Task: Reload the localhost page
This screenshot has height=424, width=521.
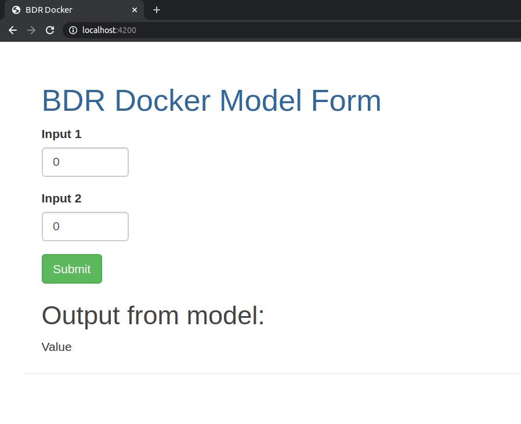Action: 50,30
